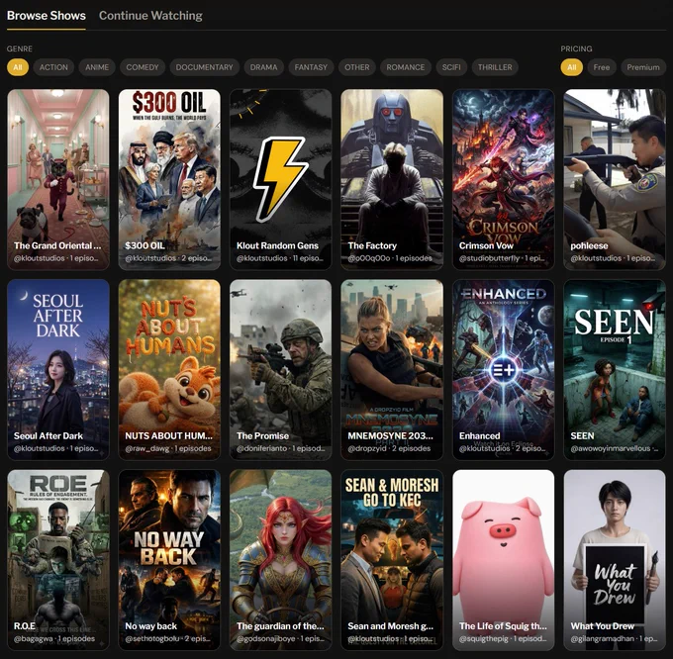Open The Grand Oriental show card
Viewport: 673px width, 659px height.
[x=58, y=180]
